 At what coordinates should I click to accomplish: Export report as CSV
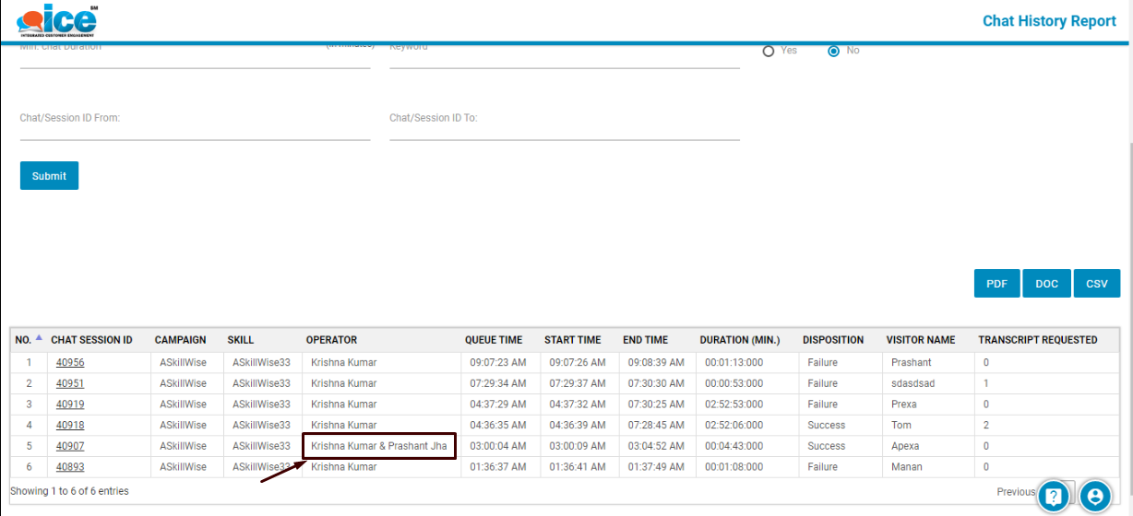(x=1096, y=284)
